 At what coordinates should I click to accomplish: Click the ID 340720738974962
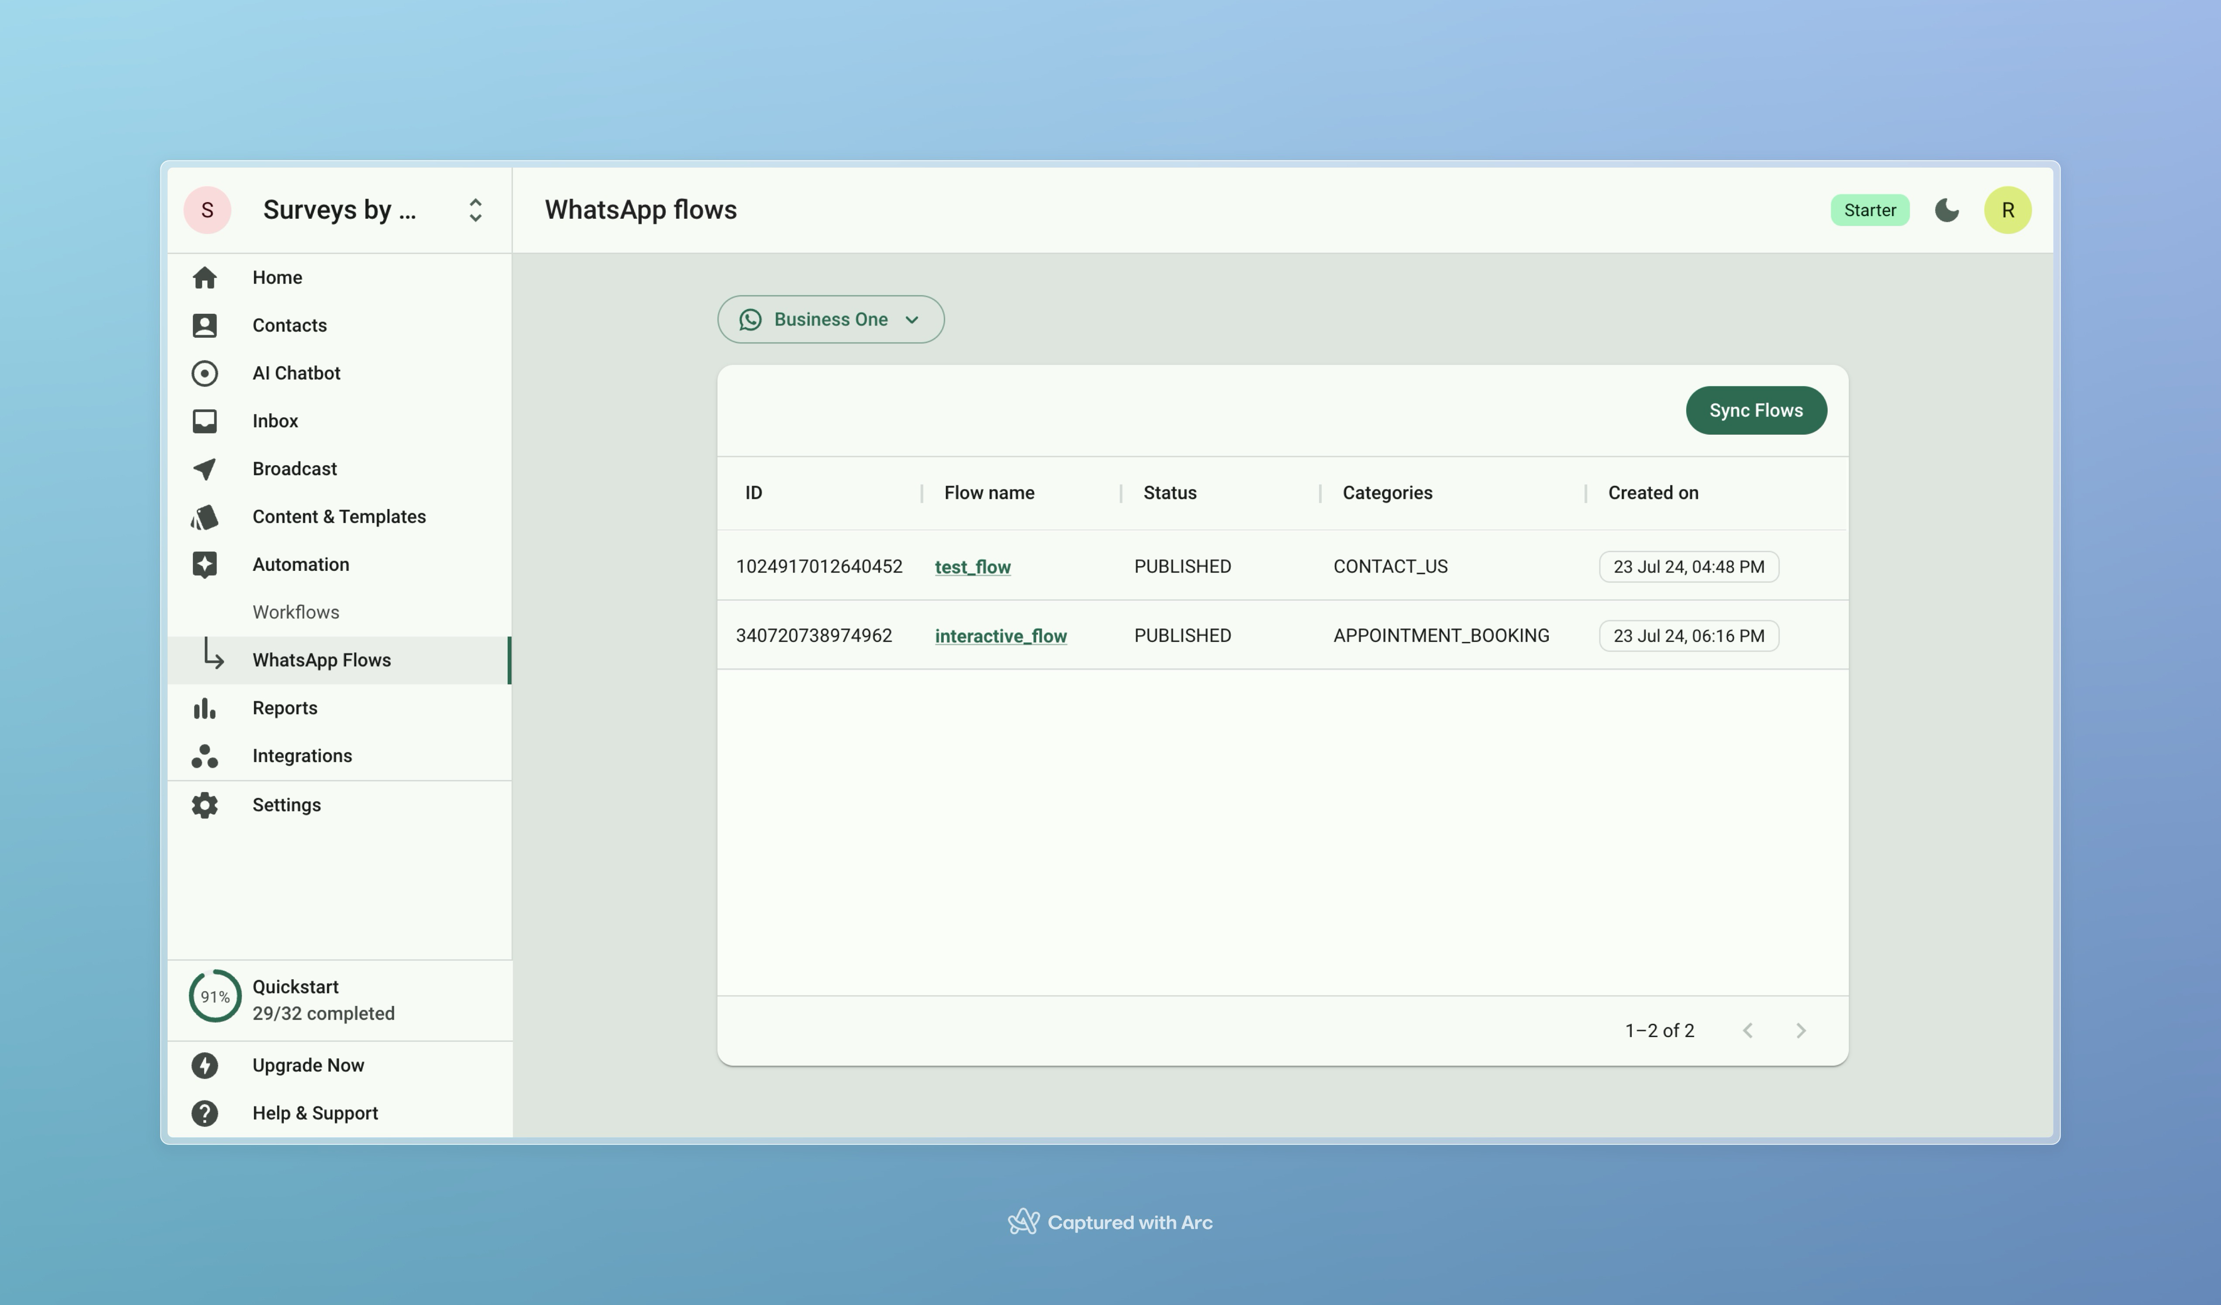pos(814,635)
